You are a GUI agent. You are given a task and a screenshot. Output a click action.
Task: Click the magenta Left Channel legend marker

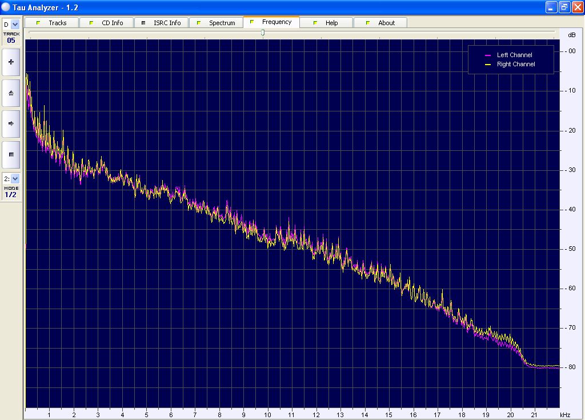(488, 55)
